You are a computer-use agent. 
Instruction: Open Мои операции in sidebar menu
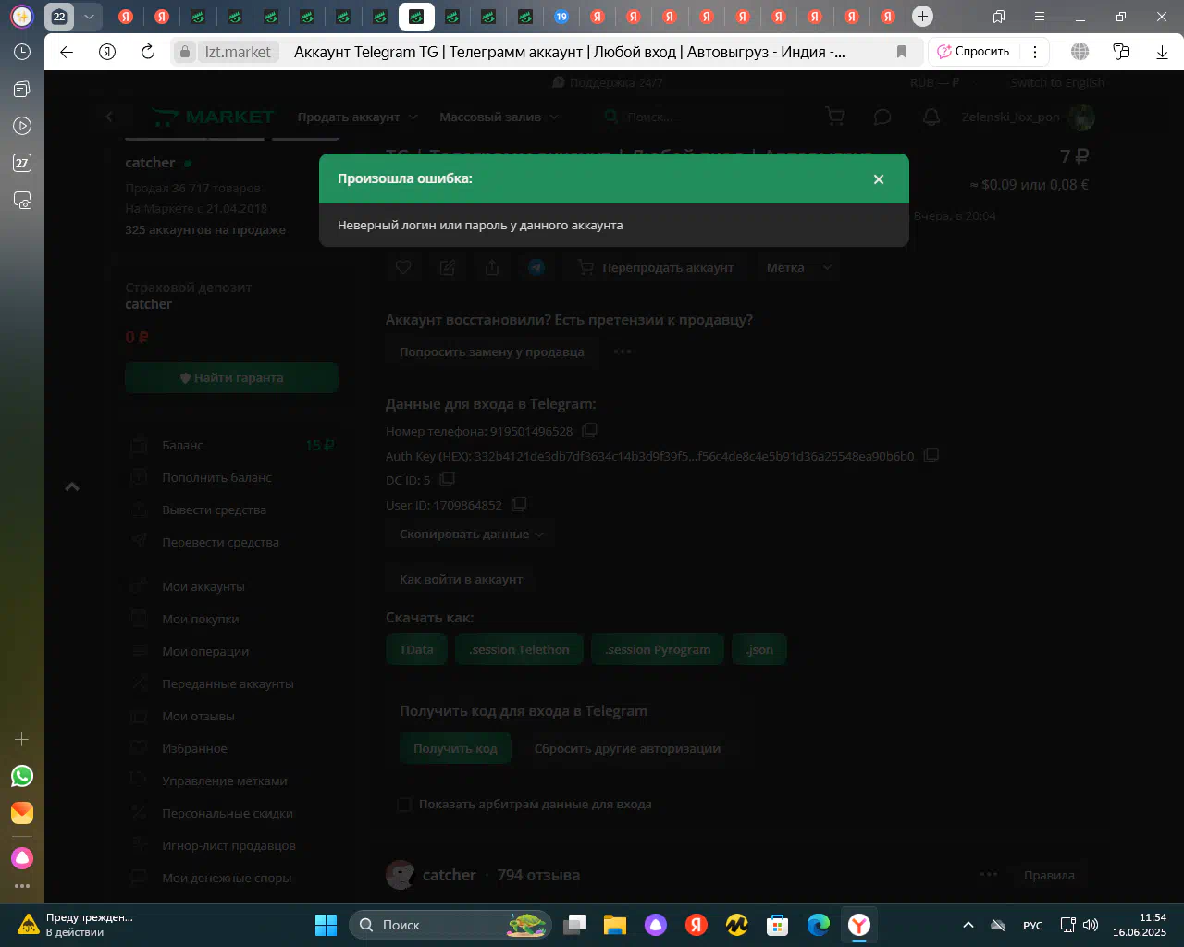pos(205,651)
